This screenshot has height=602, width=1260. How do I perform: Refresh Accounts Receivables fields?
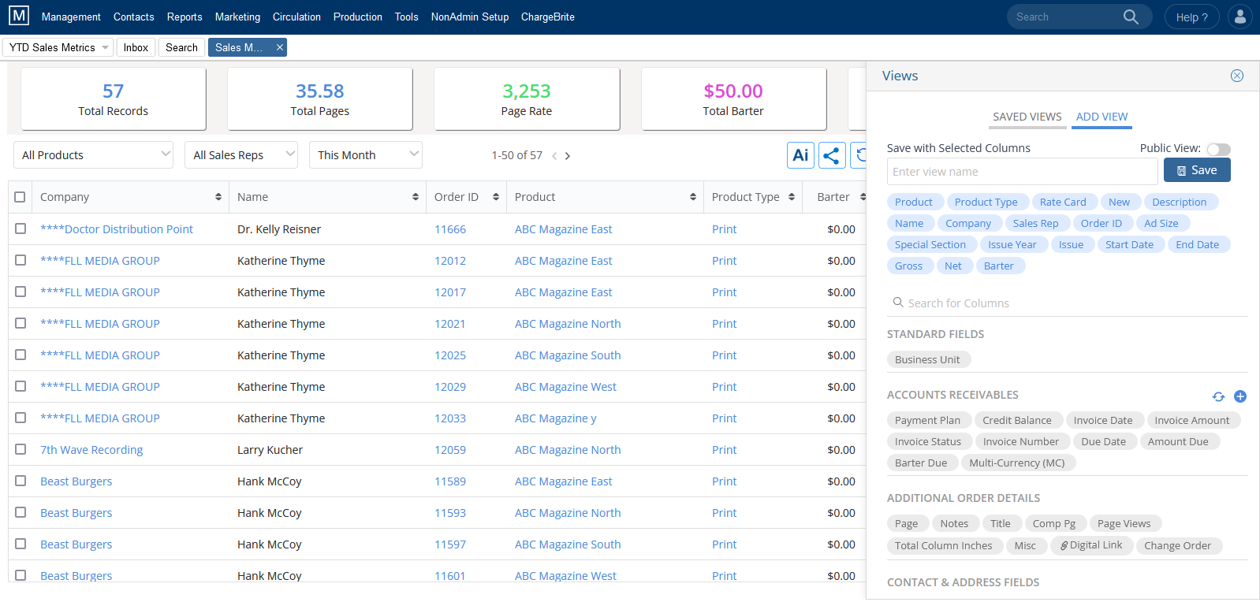tap(1218, 396)
